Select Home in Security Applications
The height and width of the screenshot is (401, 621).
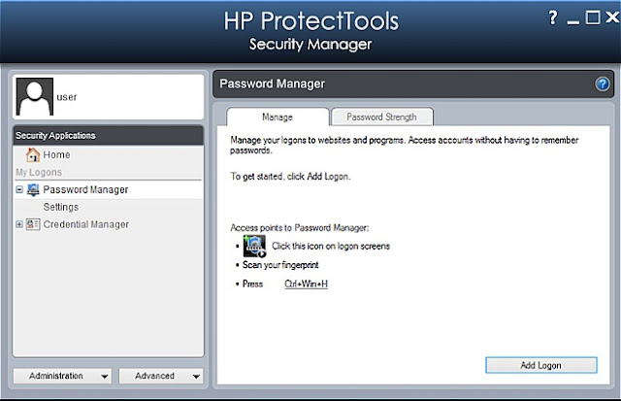tap(56, 155)
